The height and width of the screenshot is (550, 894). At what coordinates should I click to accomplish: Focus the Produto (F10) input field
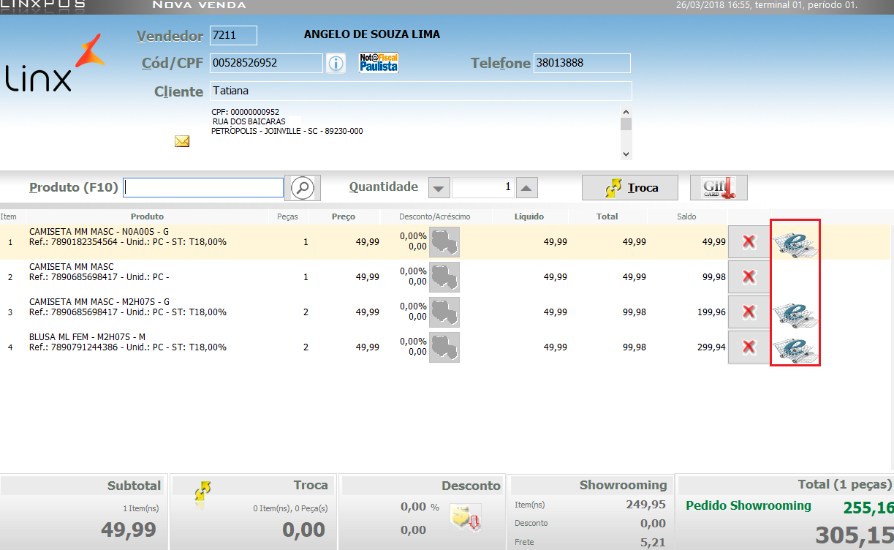pos(203,188)
